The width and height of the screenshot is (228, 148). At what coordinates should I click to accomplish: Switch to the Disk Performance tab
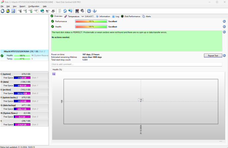tap(130, 16)
